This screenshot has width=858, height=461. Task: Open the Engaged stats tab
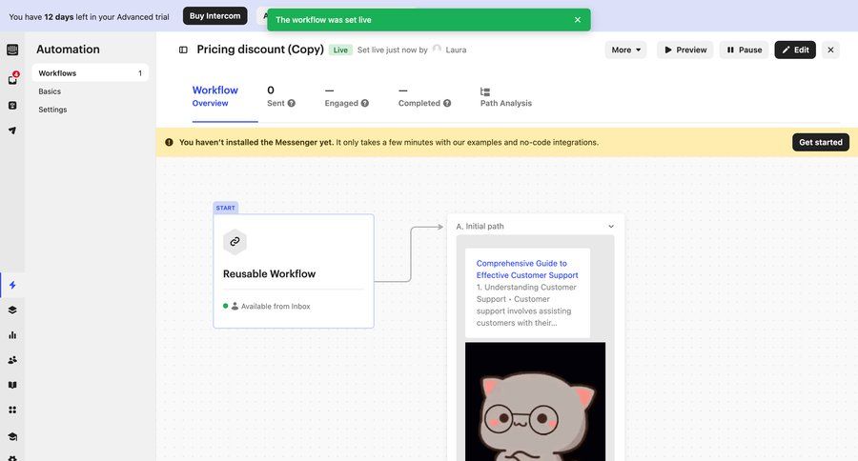pos(346,96)
